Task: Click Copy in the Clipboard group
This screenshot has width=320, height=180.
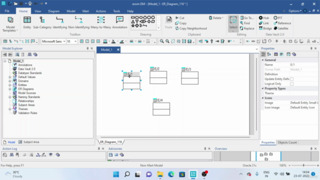Action: pos(181,23)
